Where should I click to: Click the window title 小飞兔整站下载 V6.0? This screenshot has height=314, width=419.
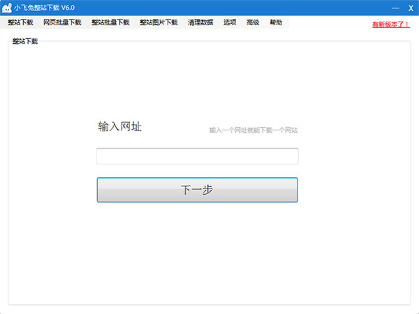45,8
